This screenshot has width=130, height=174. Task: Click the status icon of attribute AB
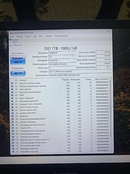[13, 119]
